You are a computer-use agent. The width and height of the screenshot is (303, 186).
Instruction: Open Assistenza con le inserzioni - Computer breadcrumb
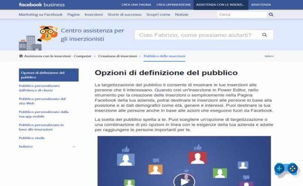click(x=58, y=56)
